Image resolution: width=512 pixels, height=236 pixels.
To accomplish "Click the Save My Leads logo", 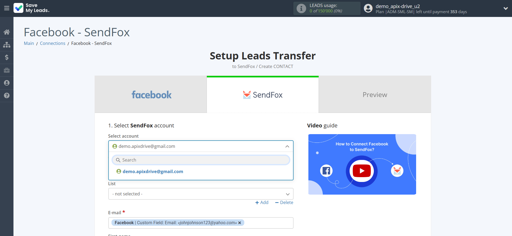I will click(32, 8).
